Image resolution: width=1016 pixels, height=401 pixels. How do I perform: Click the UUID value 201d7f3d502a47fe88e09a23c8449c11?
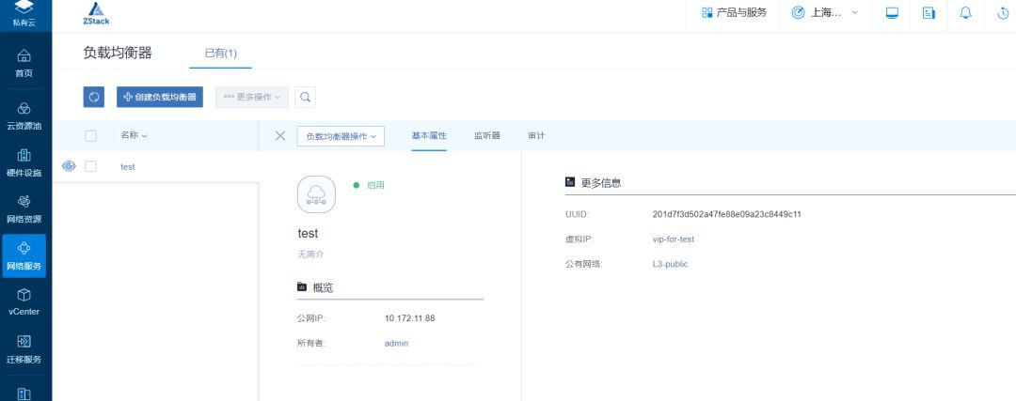727,214
